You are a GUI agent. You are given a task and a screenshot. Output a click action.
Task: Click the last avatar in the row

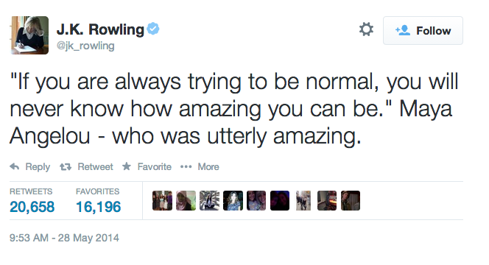(351, 200)
